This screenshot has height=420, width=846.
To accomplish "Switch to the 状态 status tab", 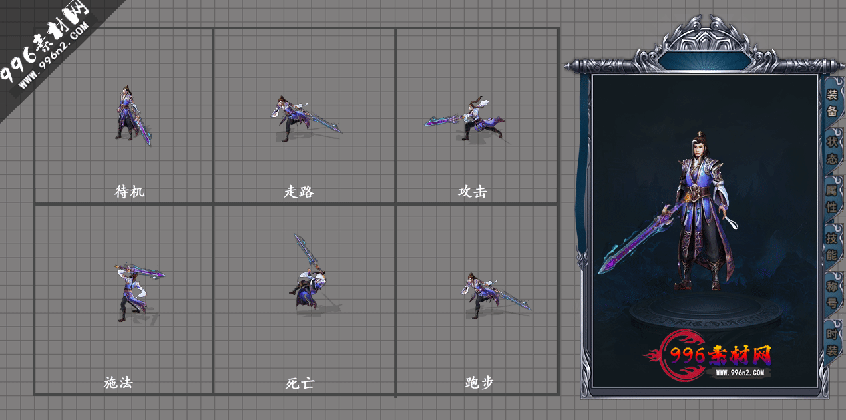I will [832, 150].
